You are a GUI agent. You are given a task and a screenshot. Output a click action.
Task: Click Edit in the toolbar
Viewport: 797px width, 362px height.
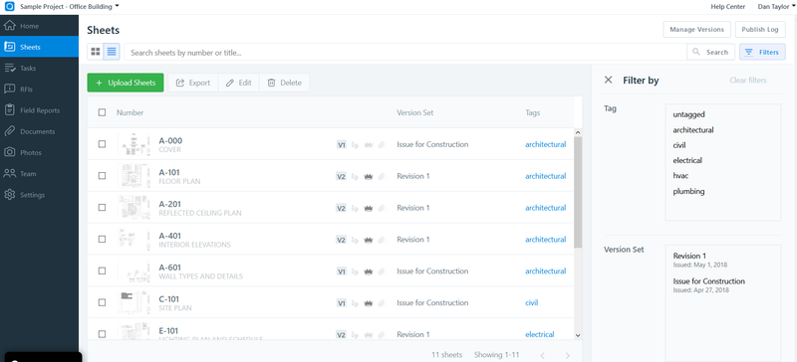click(x=239, y=83)
